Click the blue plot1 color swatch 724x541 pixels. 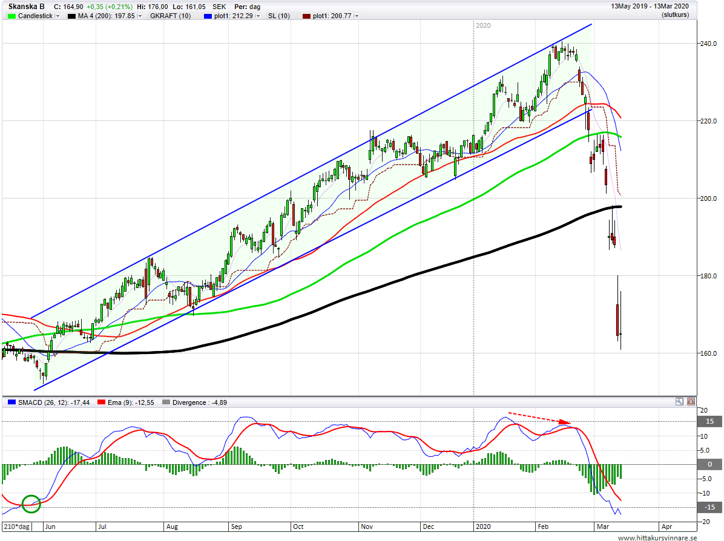click(208, 16)
